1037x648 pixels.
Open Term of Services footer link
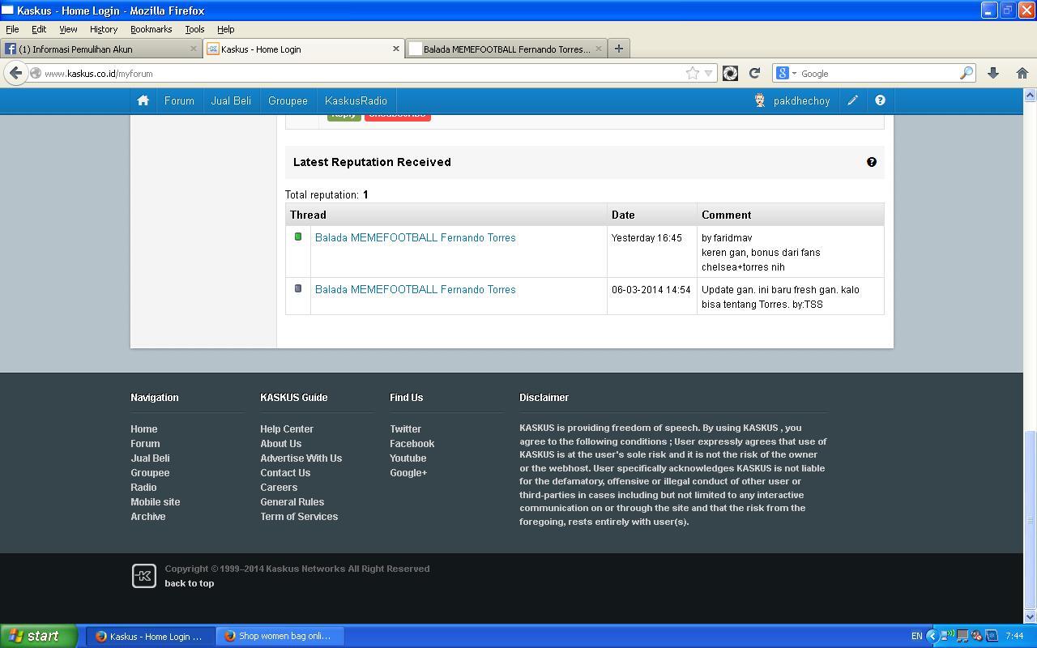click(x=299, y=517)
